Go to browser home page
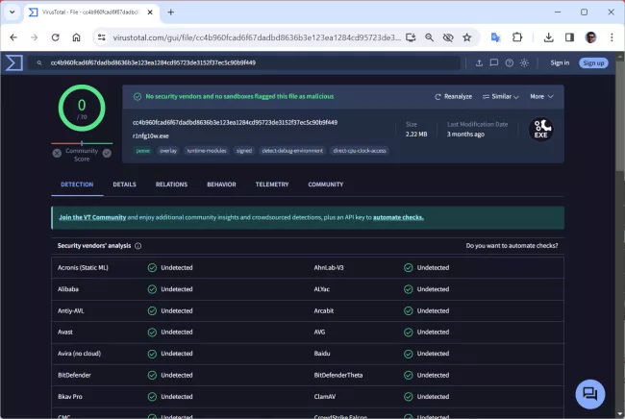 pos(76,37)
